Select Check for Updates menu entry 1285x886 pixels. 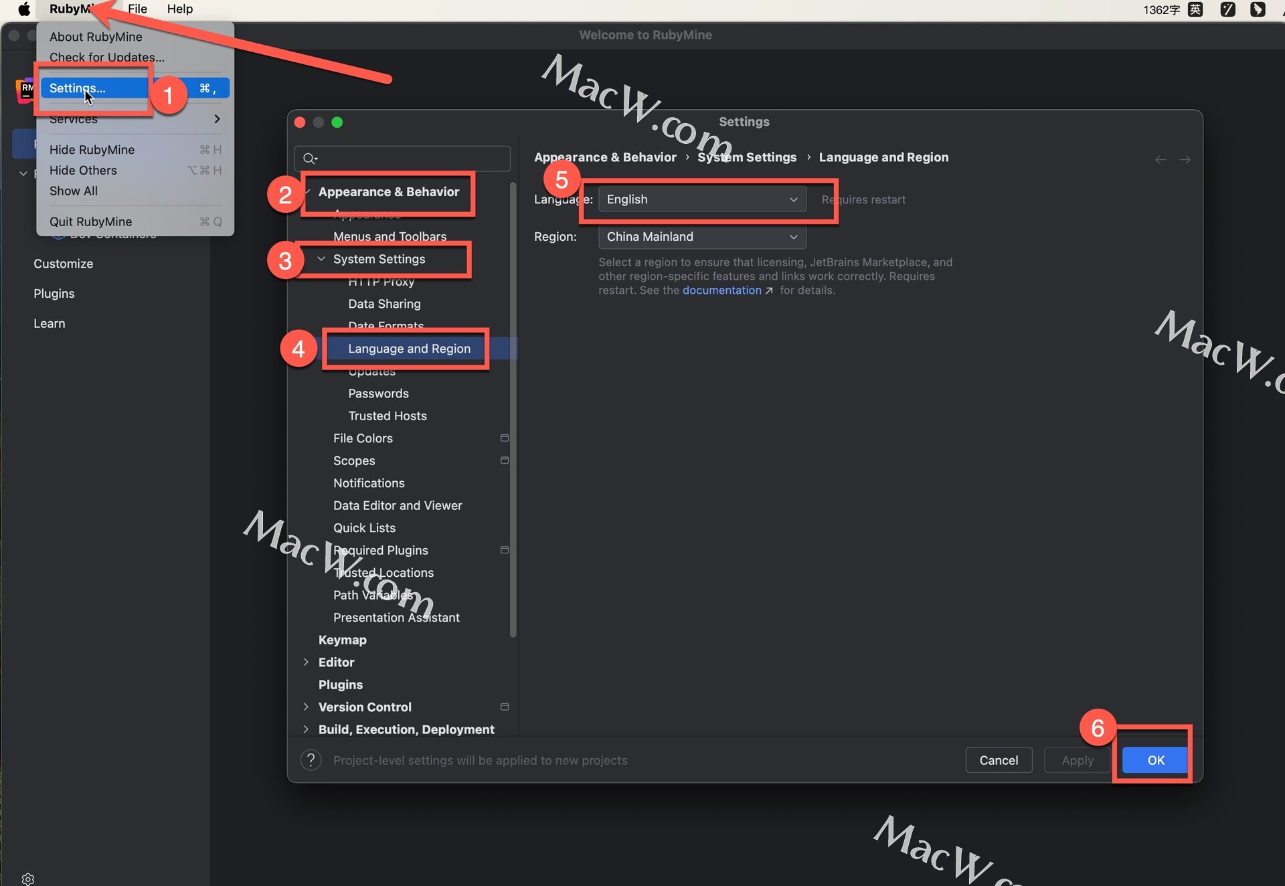click(x=106, y=57)
